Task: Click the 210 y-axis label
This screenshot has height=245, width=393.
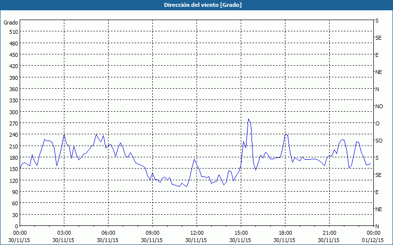Action: tap(14, 146)
